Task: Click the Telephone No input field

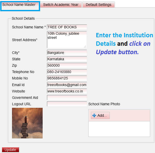Action: (x=67, y=72)
